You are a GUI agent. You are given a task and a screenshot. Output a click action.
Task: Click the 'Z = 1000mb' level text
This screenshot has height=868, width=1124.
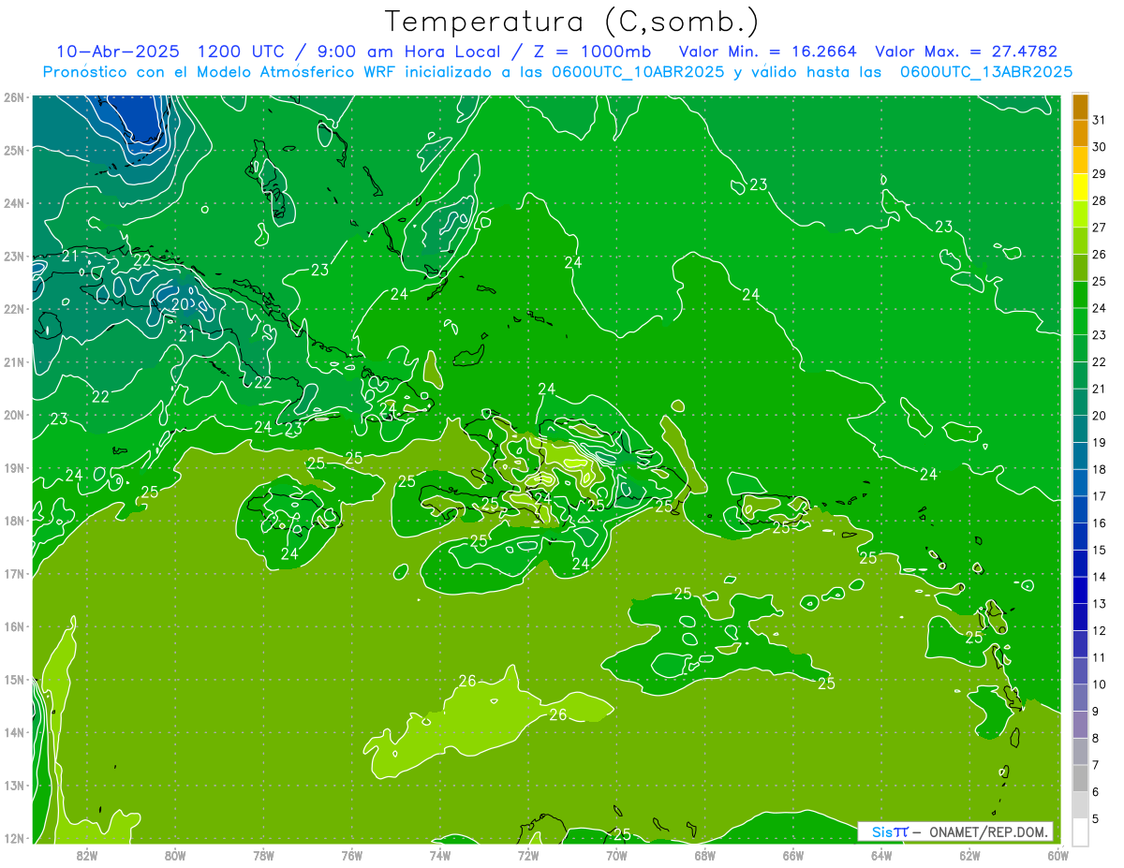(594, 51)
